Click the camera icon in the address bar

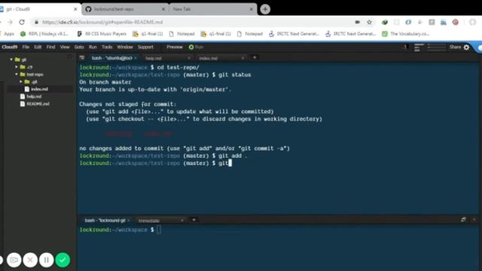[x=358, y=22]
